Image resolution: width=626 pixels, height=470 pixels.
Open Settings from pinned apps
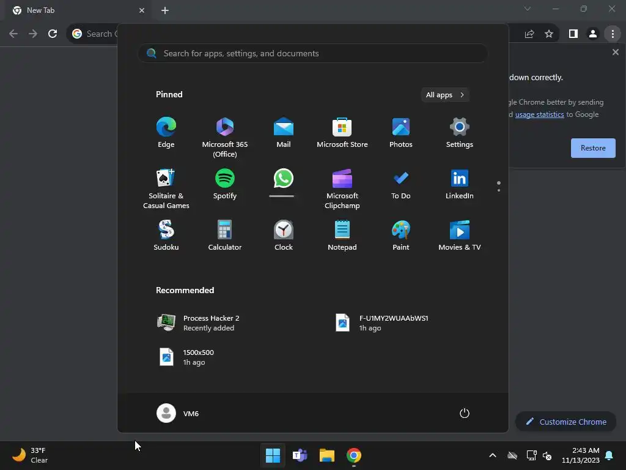[460, 133]
